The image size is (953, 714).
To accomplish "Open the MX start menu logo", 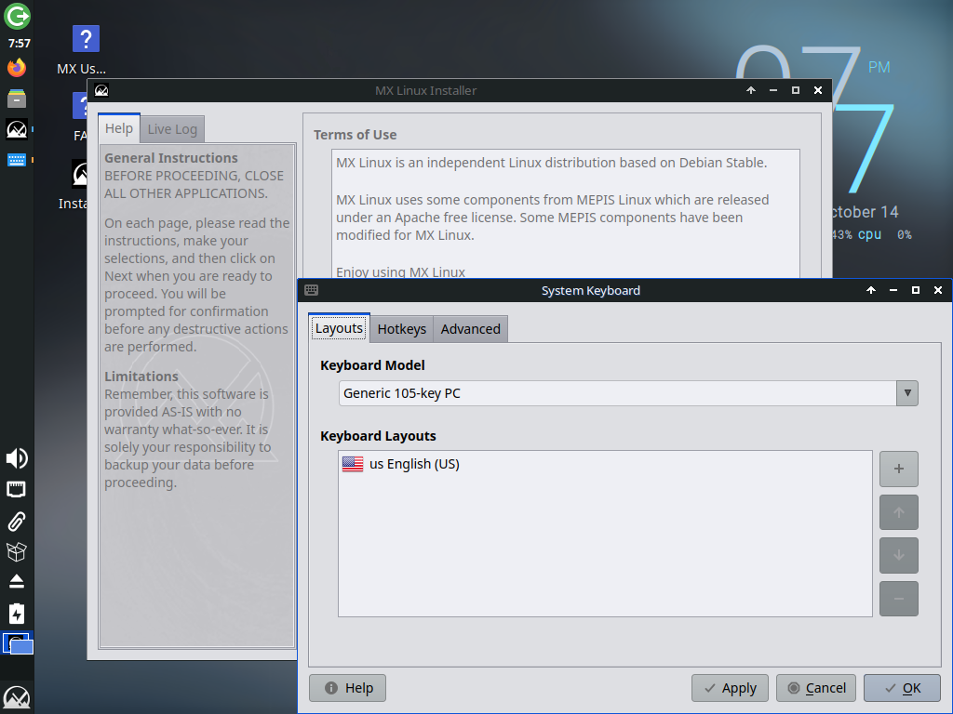I will coord(17,697).
